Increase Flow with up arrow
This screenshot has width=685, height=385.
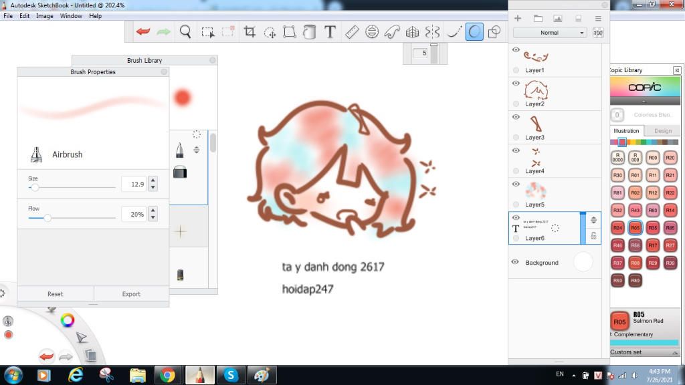(x=153, y=211)
